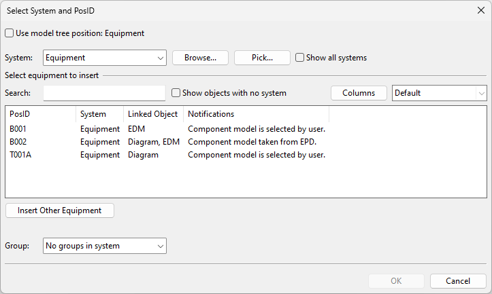Viewport: 492px width, 294px height.
Task: Click the Notifications column header
Action: pyautogui.click(x=256, y=114)
